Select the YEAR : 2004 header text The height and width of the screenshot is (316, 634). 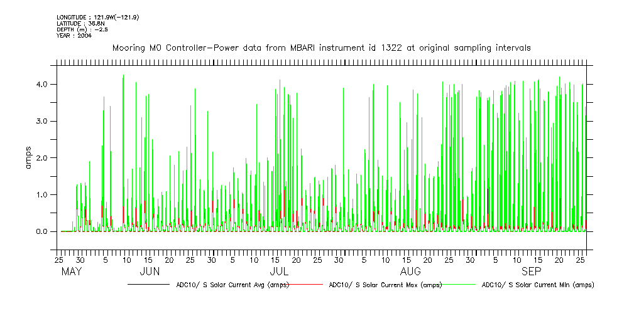[74, 36]
